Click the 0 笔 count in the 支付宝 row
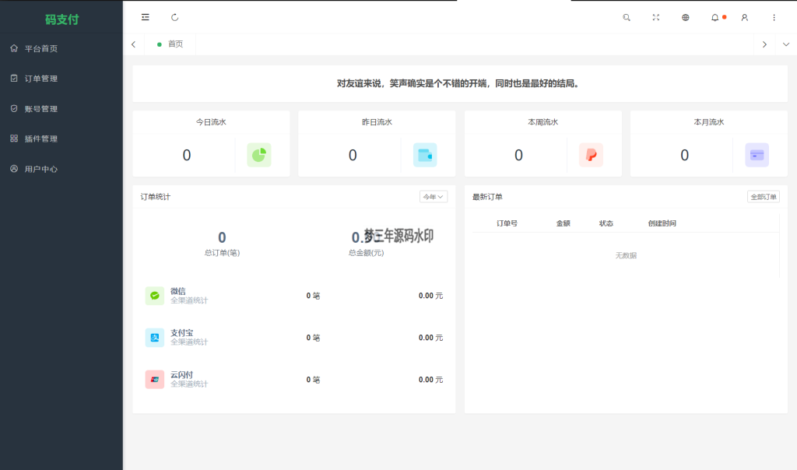The height and width of the screenshot is (470, 797). (x=313, y=338)
